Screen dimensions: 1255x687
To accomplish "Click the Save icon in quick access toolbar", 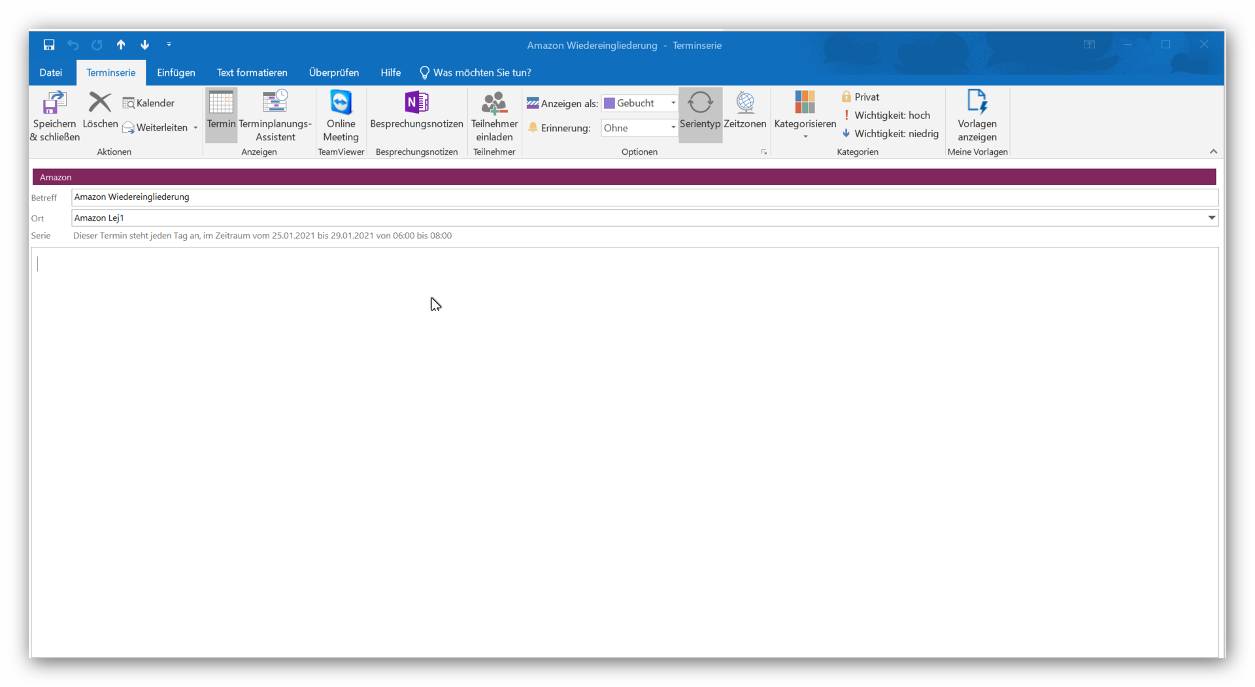I will 49,44.
